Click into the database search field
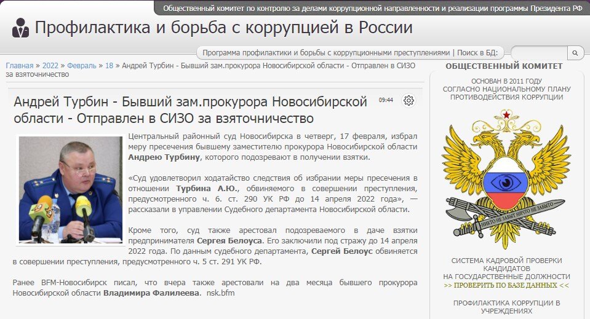This screenshot has height=319, width=590. point(539,53)
